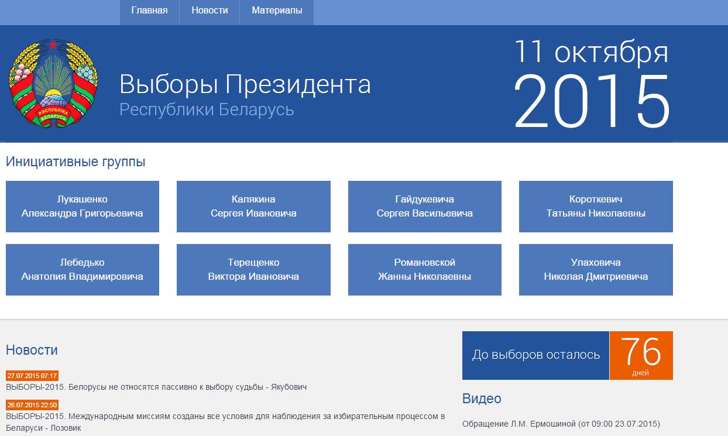Click the Новости section heading
This screenshot has height=436, width=728.
tap(32, 350)
